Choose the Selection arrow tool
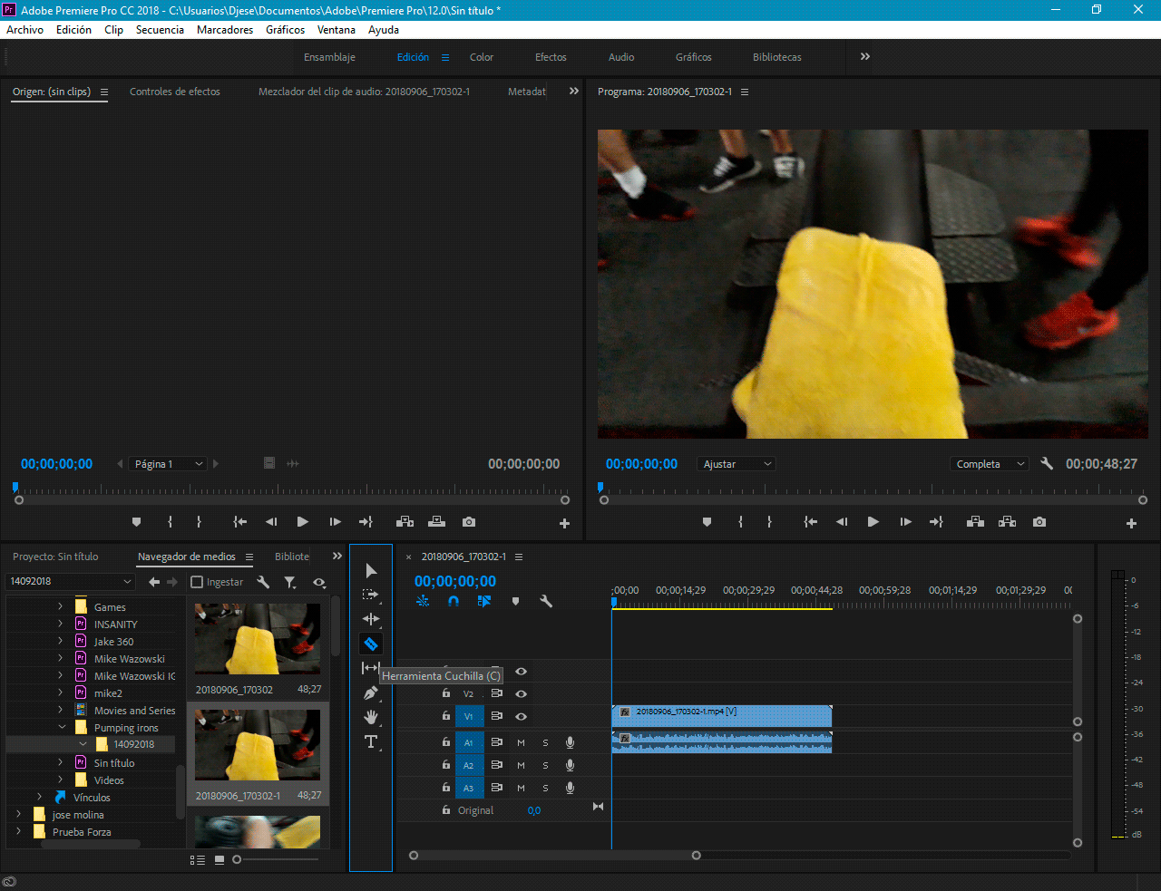Viewport: 1161px width, 891px height. (371, 570)
